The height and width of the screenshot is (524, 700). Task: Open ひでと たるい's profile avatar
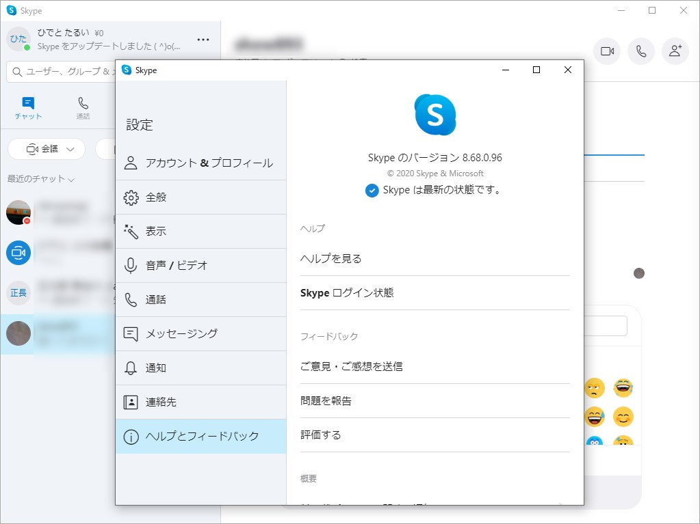coord(18,40)
